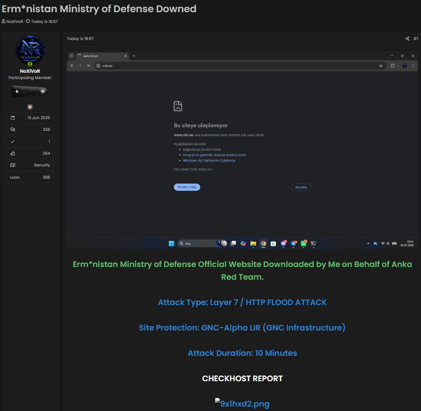Click the Attack Duration: 10 Minutes text
Image resolution: width=421 pixels, height=411 pixels.
(x=242, y=353)
